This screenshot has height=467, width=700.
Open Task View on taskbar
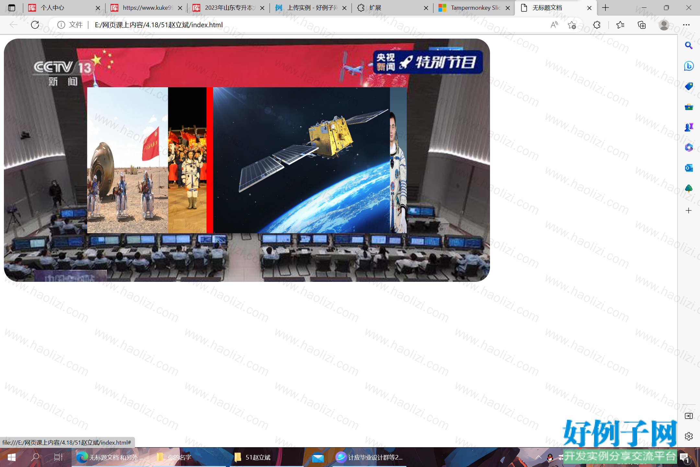coord(58,457)
